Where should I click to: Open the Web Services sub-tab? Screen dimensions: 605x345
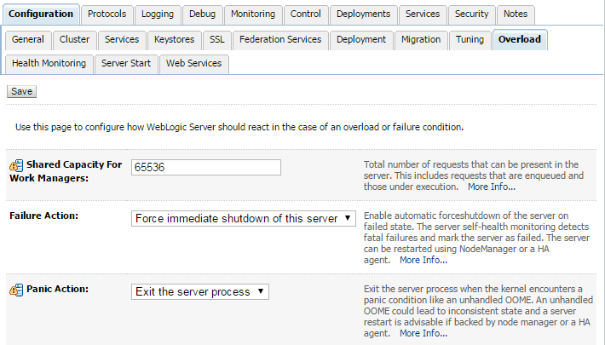pos(193,64)
